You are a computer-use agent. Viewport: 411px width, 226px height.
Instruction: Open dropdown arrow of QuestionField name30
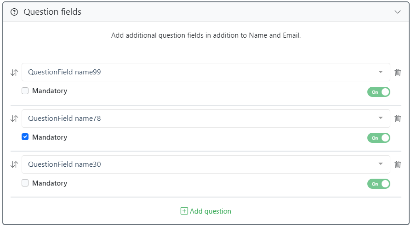coord(380,164)
